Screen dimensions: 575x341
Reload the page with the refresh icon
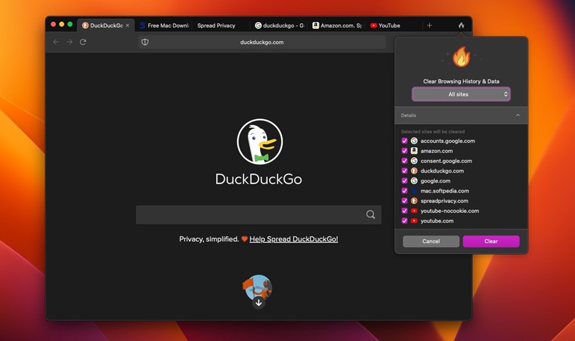(x=83, y=42)
